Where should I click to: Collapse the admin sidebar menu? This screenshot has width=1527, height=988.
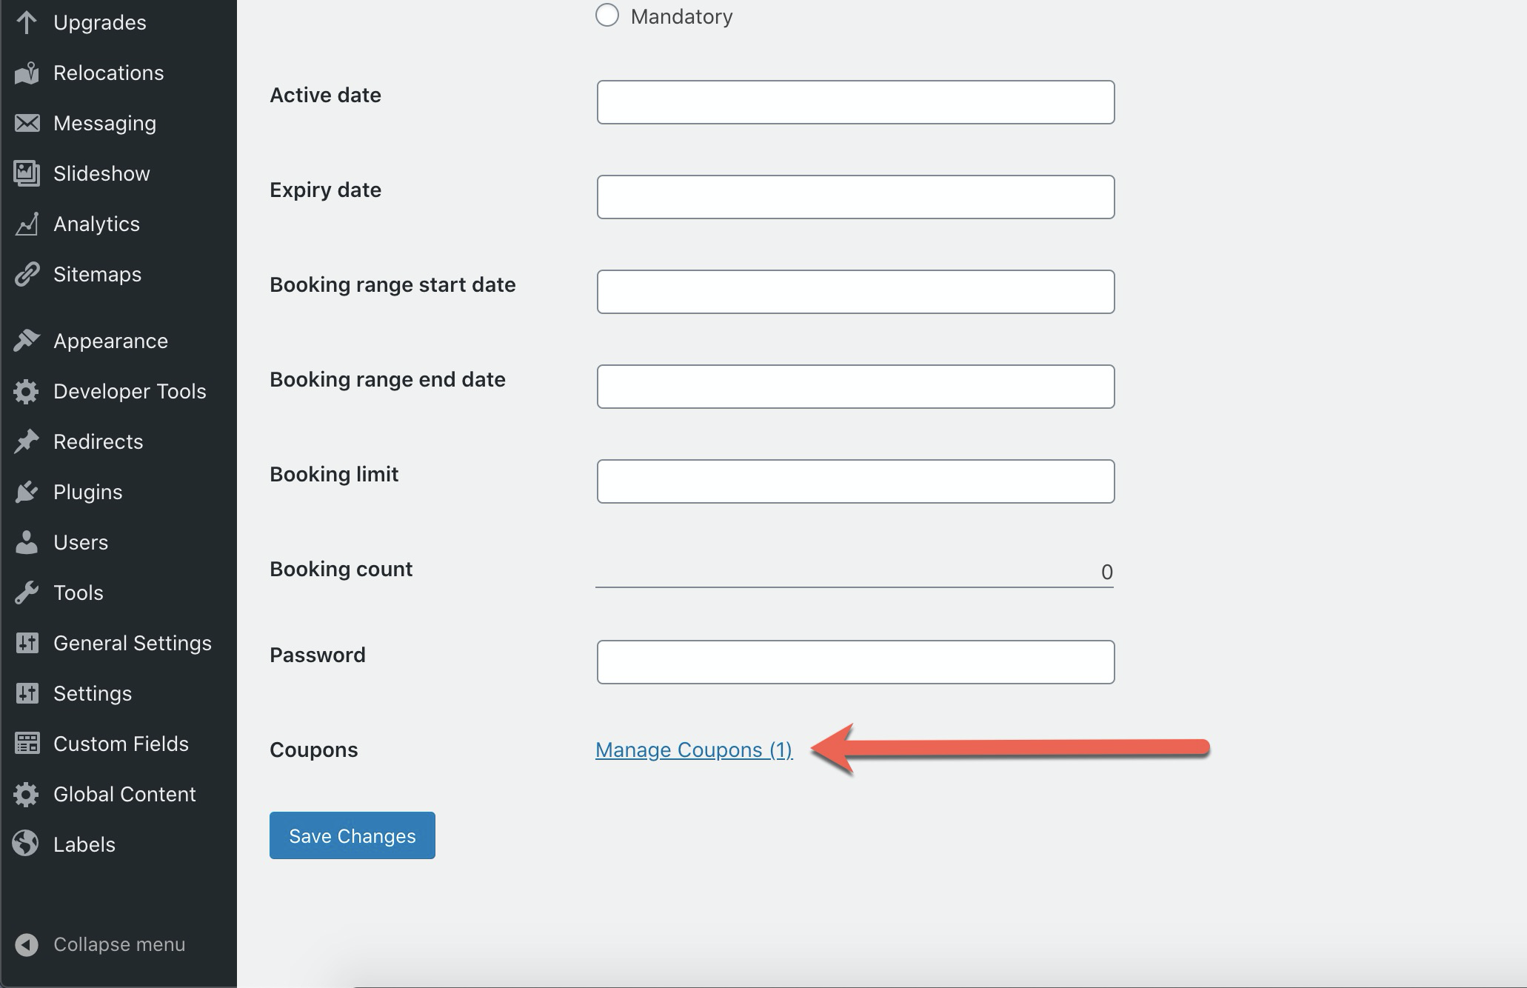118,944
